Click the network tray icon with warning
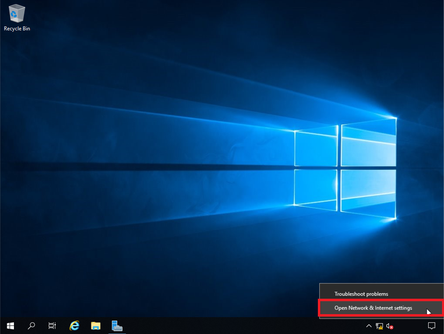The width and height of the screenshot is (444, 334). [379, 326]
